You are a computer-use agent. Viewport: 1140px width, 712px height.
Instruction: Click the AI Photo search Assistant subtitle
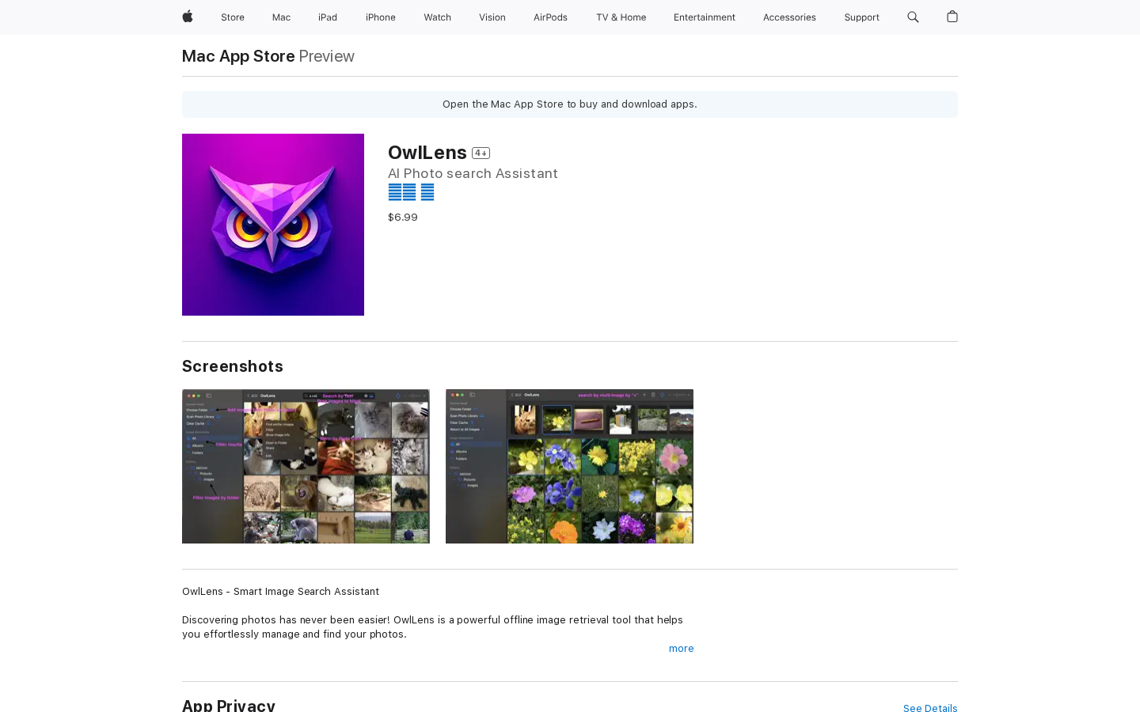tap(473, 173)
